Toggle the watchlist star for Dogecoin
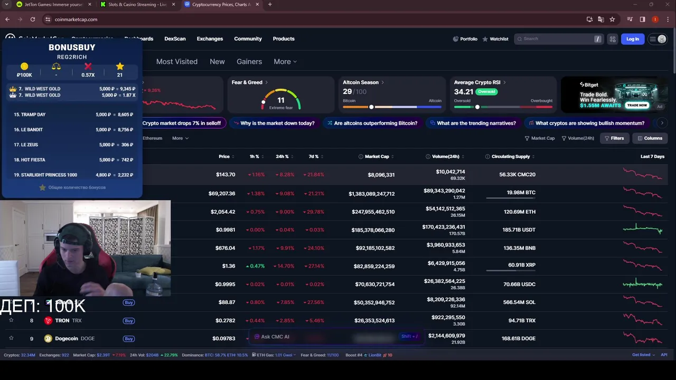This screenshot has width=676, height=380. pos(11,338)
